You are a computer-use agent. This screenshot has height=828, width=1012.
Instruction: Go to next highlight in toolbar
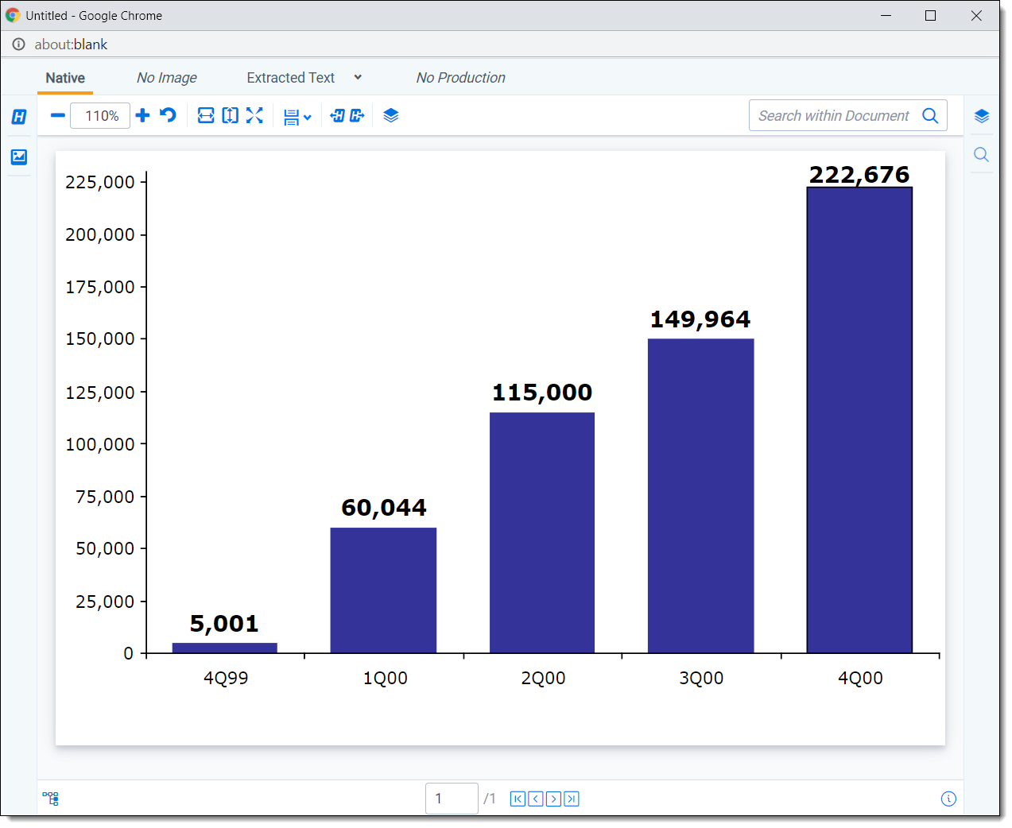(357, 116)
